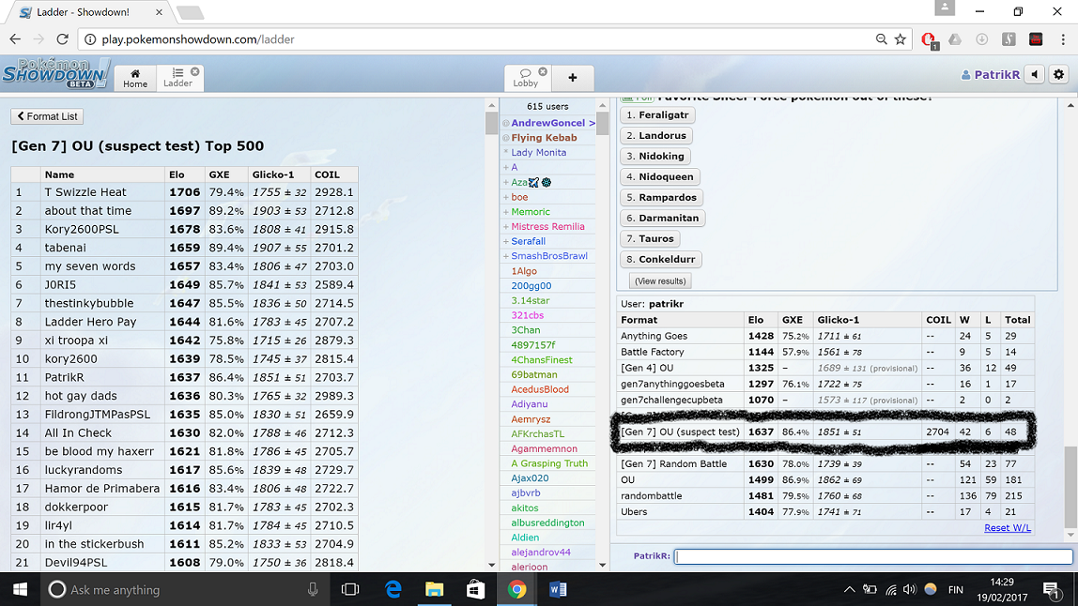Open user Lady Monita in the user list

coord(548,153)
